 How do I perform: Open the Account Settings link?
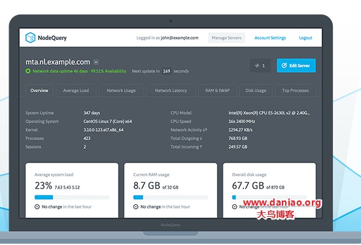point(270,38)
